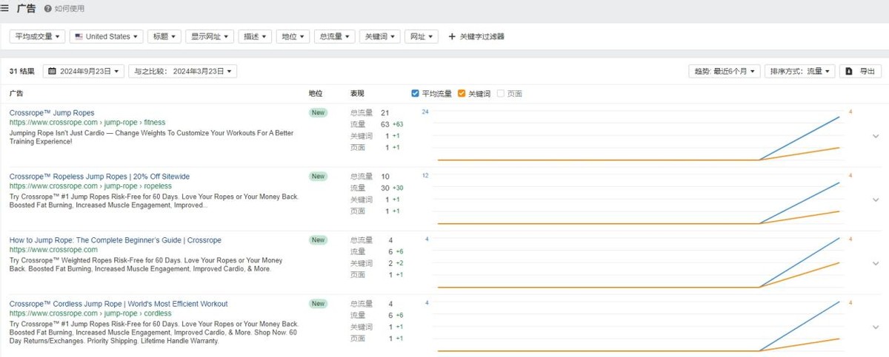The height and width of the screenshot is (357, 889).
Task: Open the 关键词 filter dropdown
Action: click(x=379, y=36)
